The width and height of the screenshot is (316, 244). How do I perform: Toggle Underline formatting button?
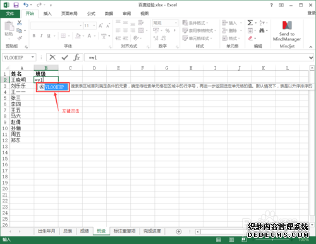(49, 36)
